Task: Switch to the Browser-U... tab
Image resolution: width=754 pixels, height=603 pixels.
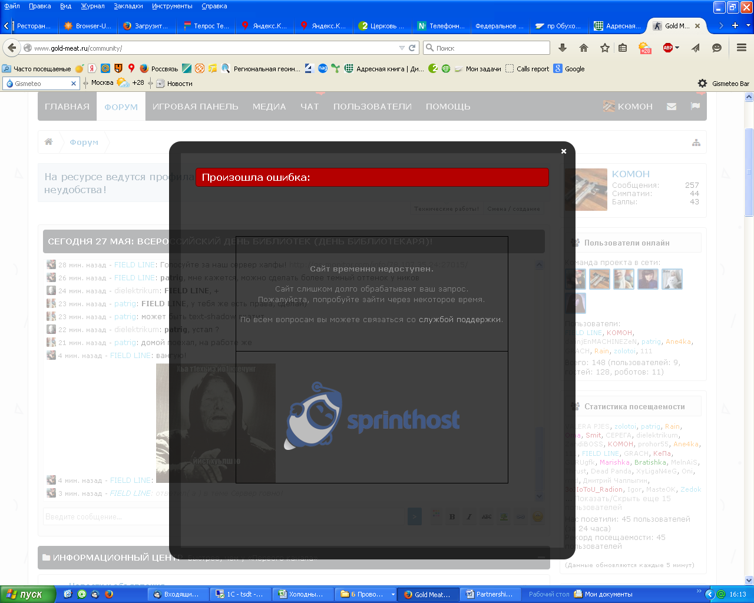Action: point(88,26)
